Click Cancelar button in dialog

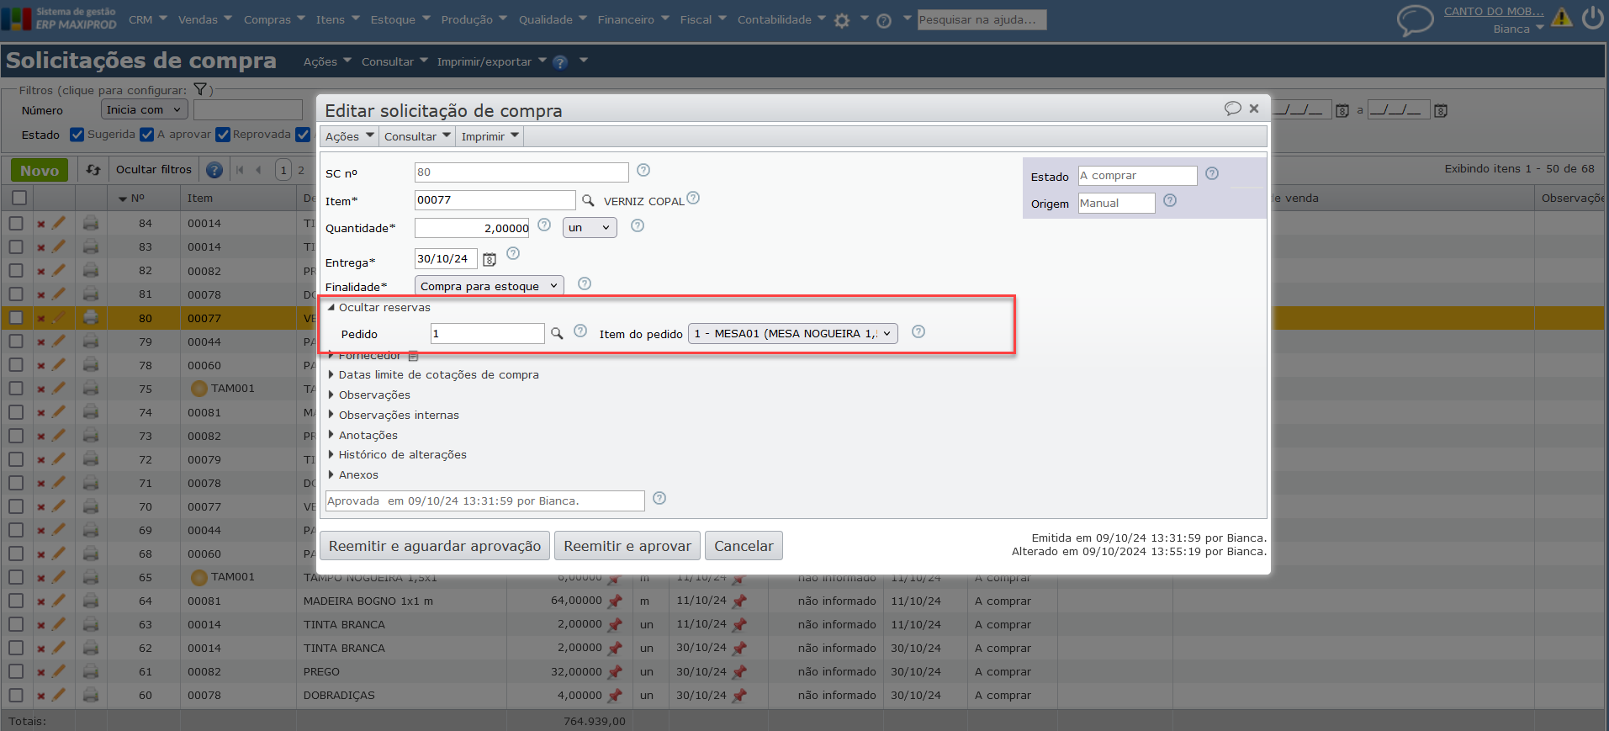(x=744, y=546)
